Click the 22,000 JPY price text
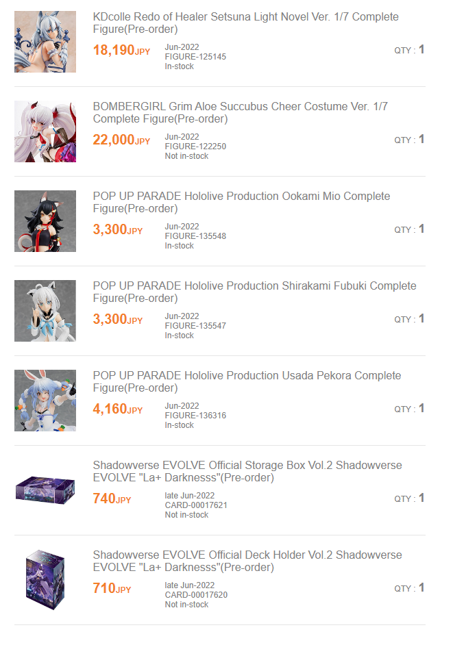The height and width of the screenshot is (645, 453). click(x=121, y=140)
